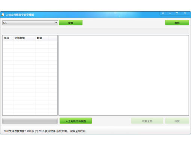The height and width of the screenshot is (146, 191).
Task: Open the C:\ drive selection dropdown
Action: tap(30, 23)
